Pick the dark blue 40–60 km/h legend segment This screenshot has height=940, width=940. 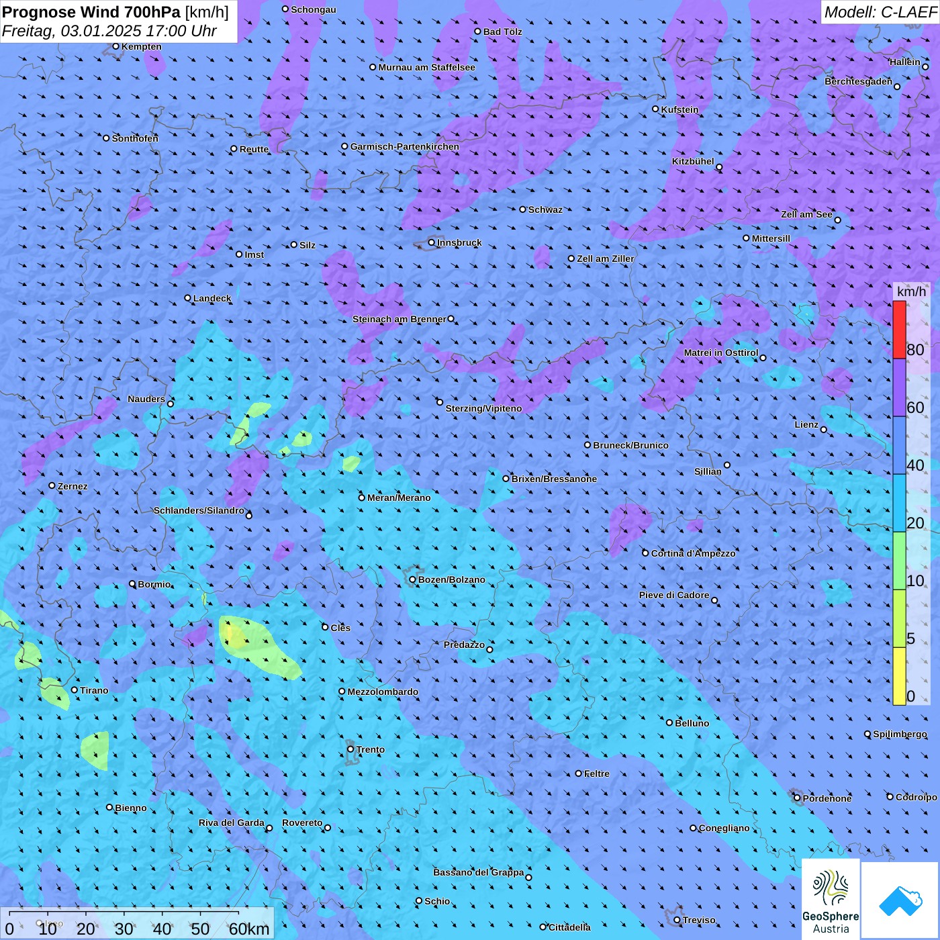[x=899, y=446]
